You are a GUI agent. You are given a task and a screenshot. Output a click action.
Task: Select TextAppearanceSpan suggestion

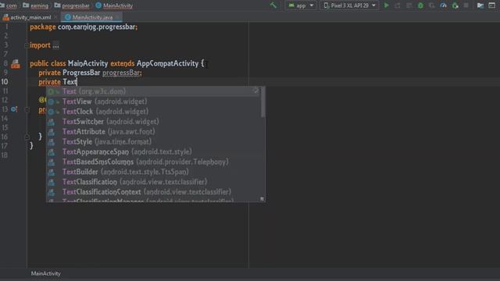[x=154, y=151]
